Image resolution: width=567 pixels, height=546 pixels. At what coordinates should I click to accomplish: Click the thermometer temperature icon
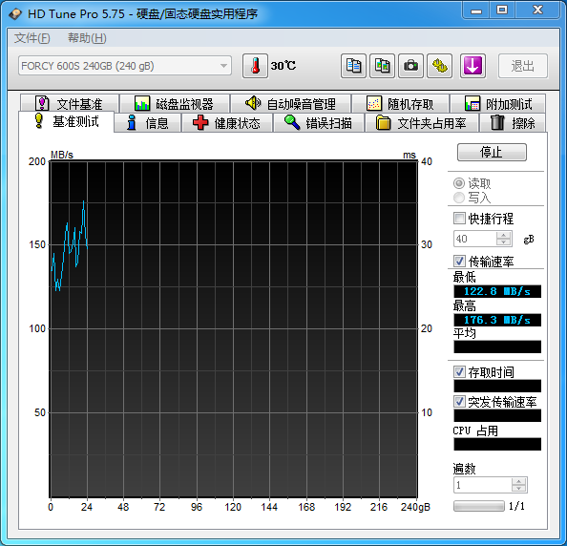tap(255, 66)
